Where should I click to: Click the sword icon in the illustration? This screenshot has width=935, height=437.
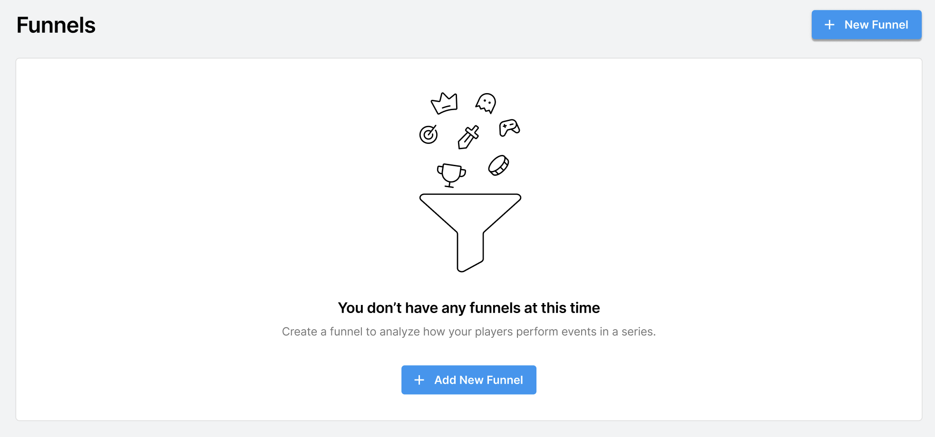pos(468,137)
